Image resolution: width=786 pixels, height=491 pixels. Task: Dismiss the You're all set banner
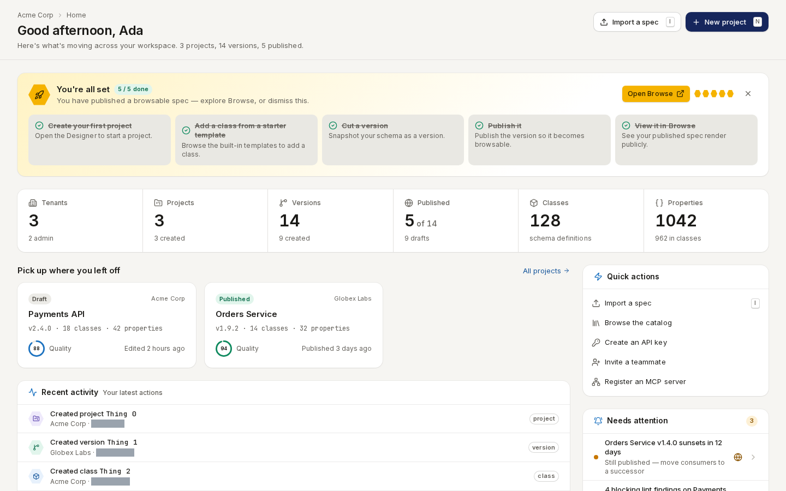click(748, 94)
